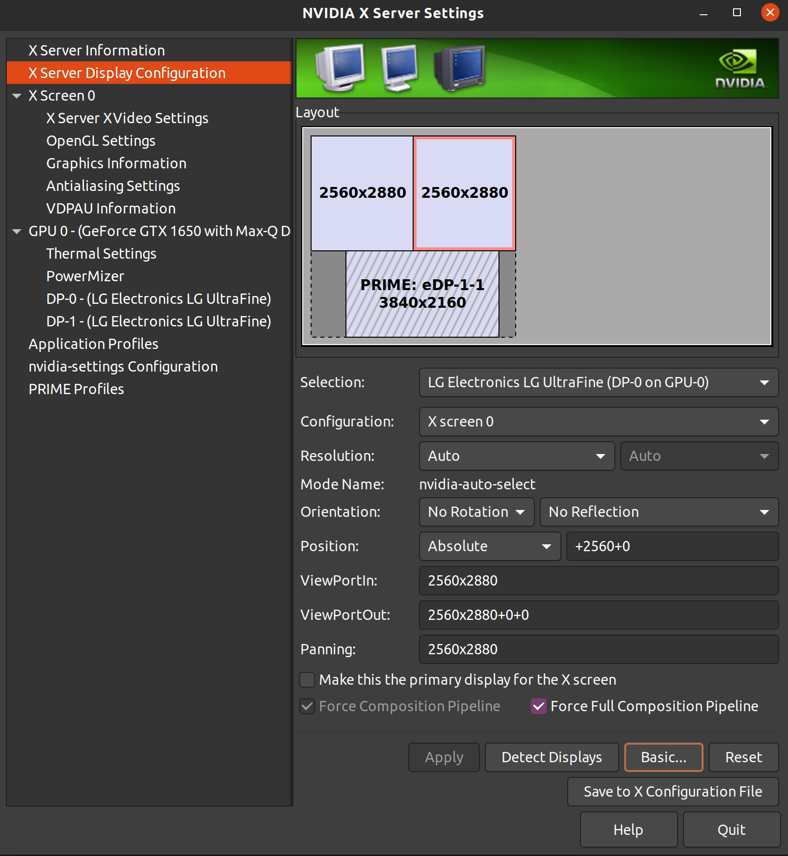Image resolution: width=788 pixels, height=856 pixels.
Task: Open PRIME Profiles page
Action: [76, 389]
